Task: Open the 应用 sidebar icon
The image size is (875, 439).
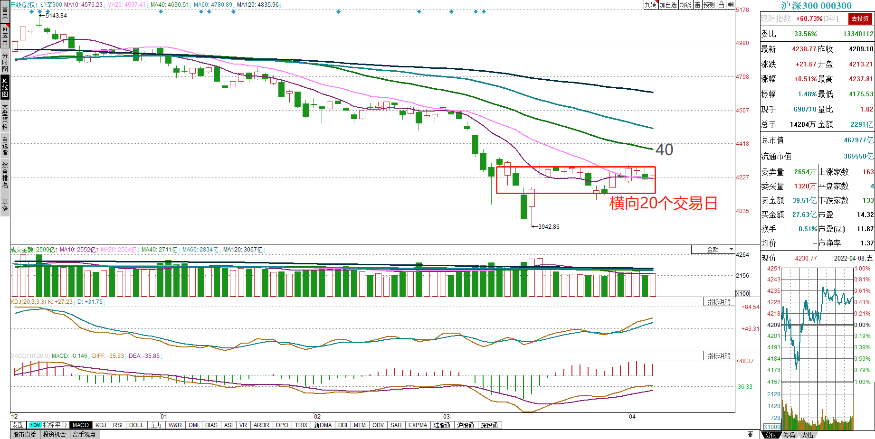Action: [5, 36]
